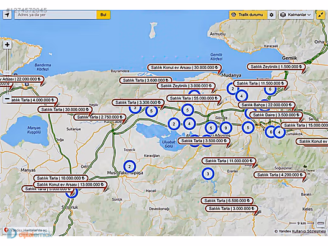The height and width of the screenshot is (246, 328).
Task: Click cluster 4 marker near Cumalıkızık
Action: coord(279,132)
